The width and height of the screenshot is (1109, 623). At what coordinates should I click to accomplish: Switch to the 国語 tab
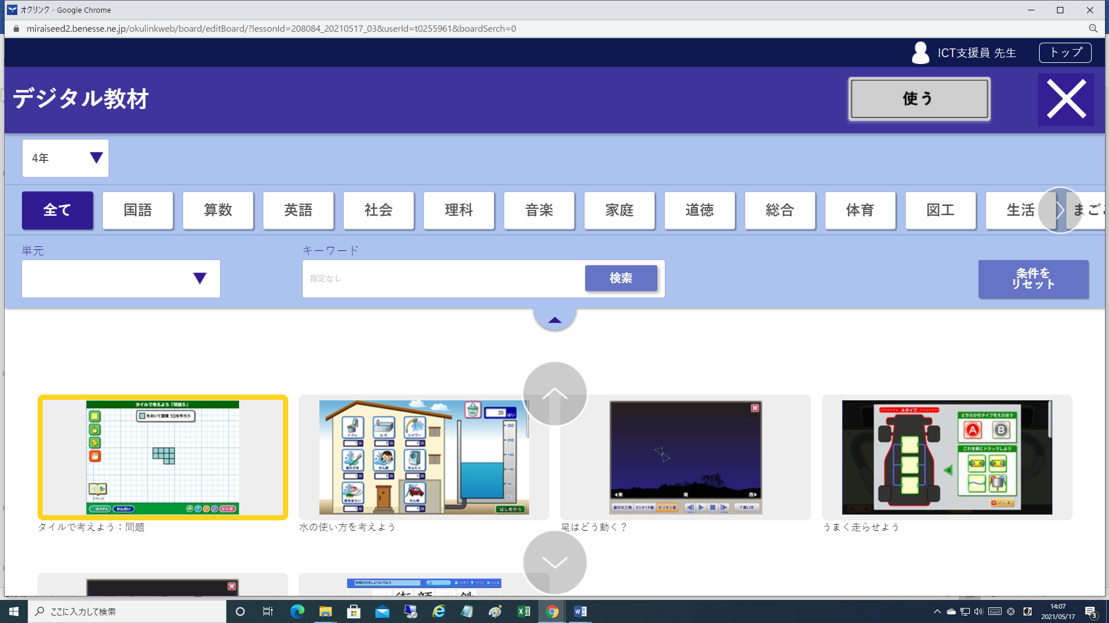(137, 210)
